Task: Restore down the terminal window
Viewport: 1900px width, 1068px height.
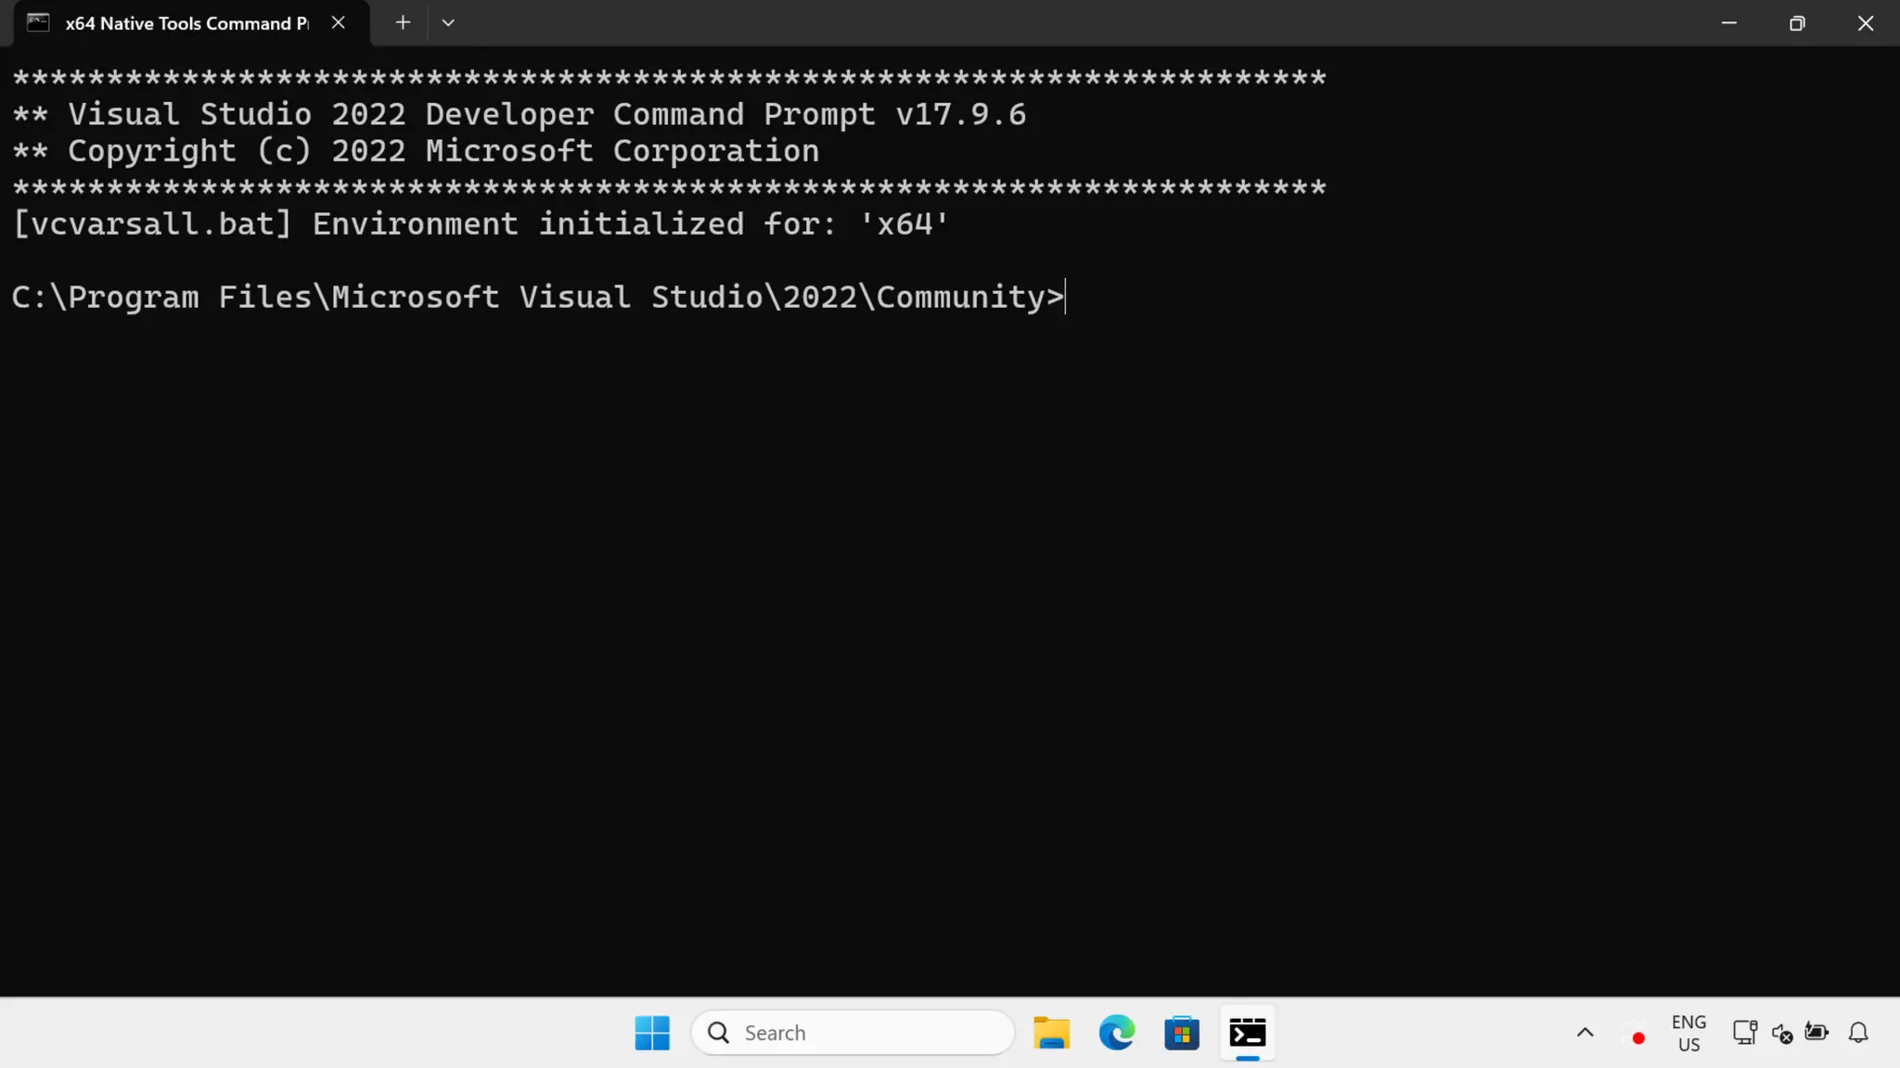Action: [1797, 23]
